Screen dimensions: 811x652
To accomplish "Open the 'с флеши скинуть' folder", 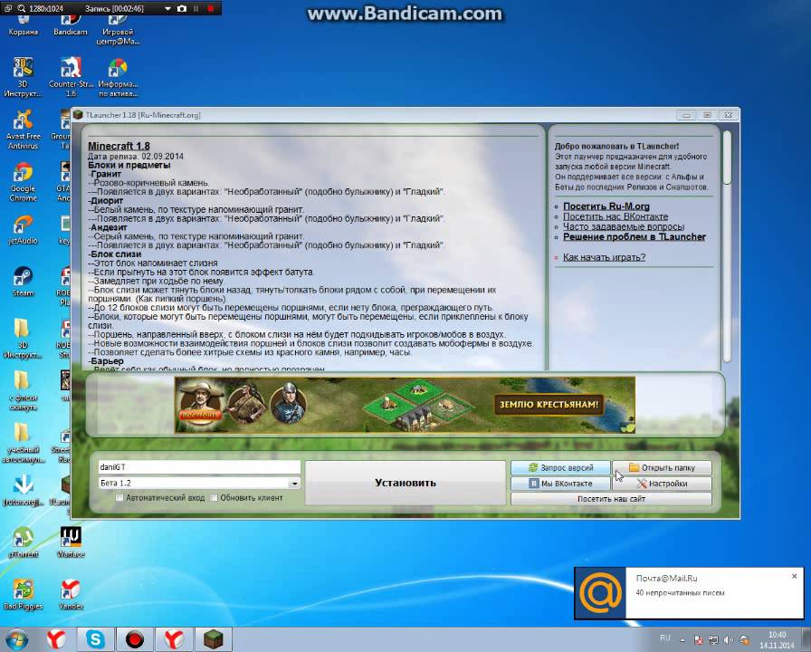I will click(x=23, y=389).
